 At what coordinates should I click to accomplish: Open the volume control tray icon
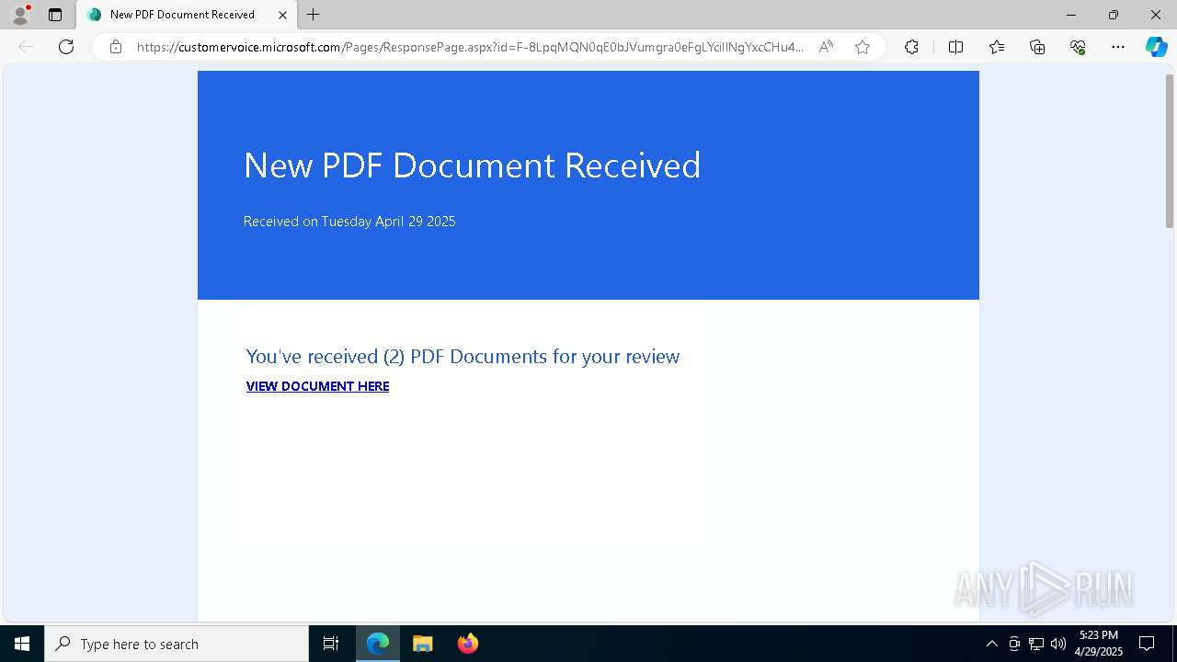pyautogui.click(x=1058, y=644)
